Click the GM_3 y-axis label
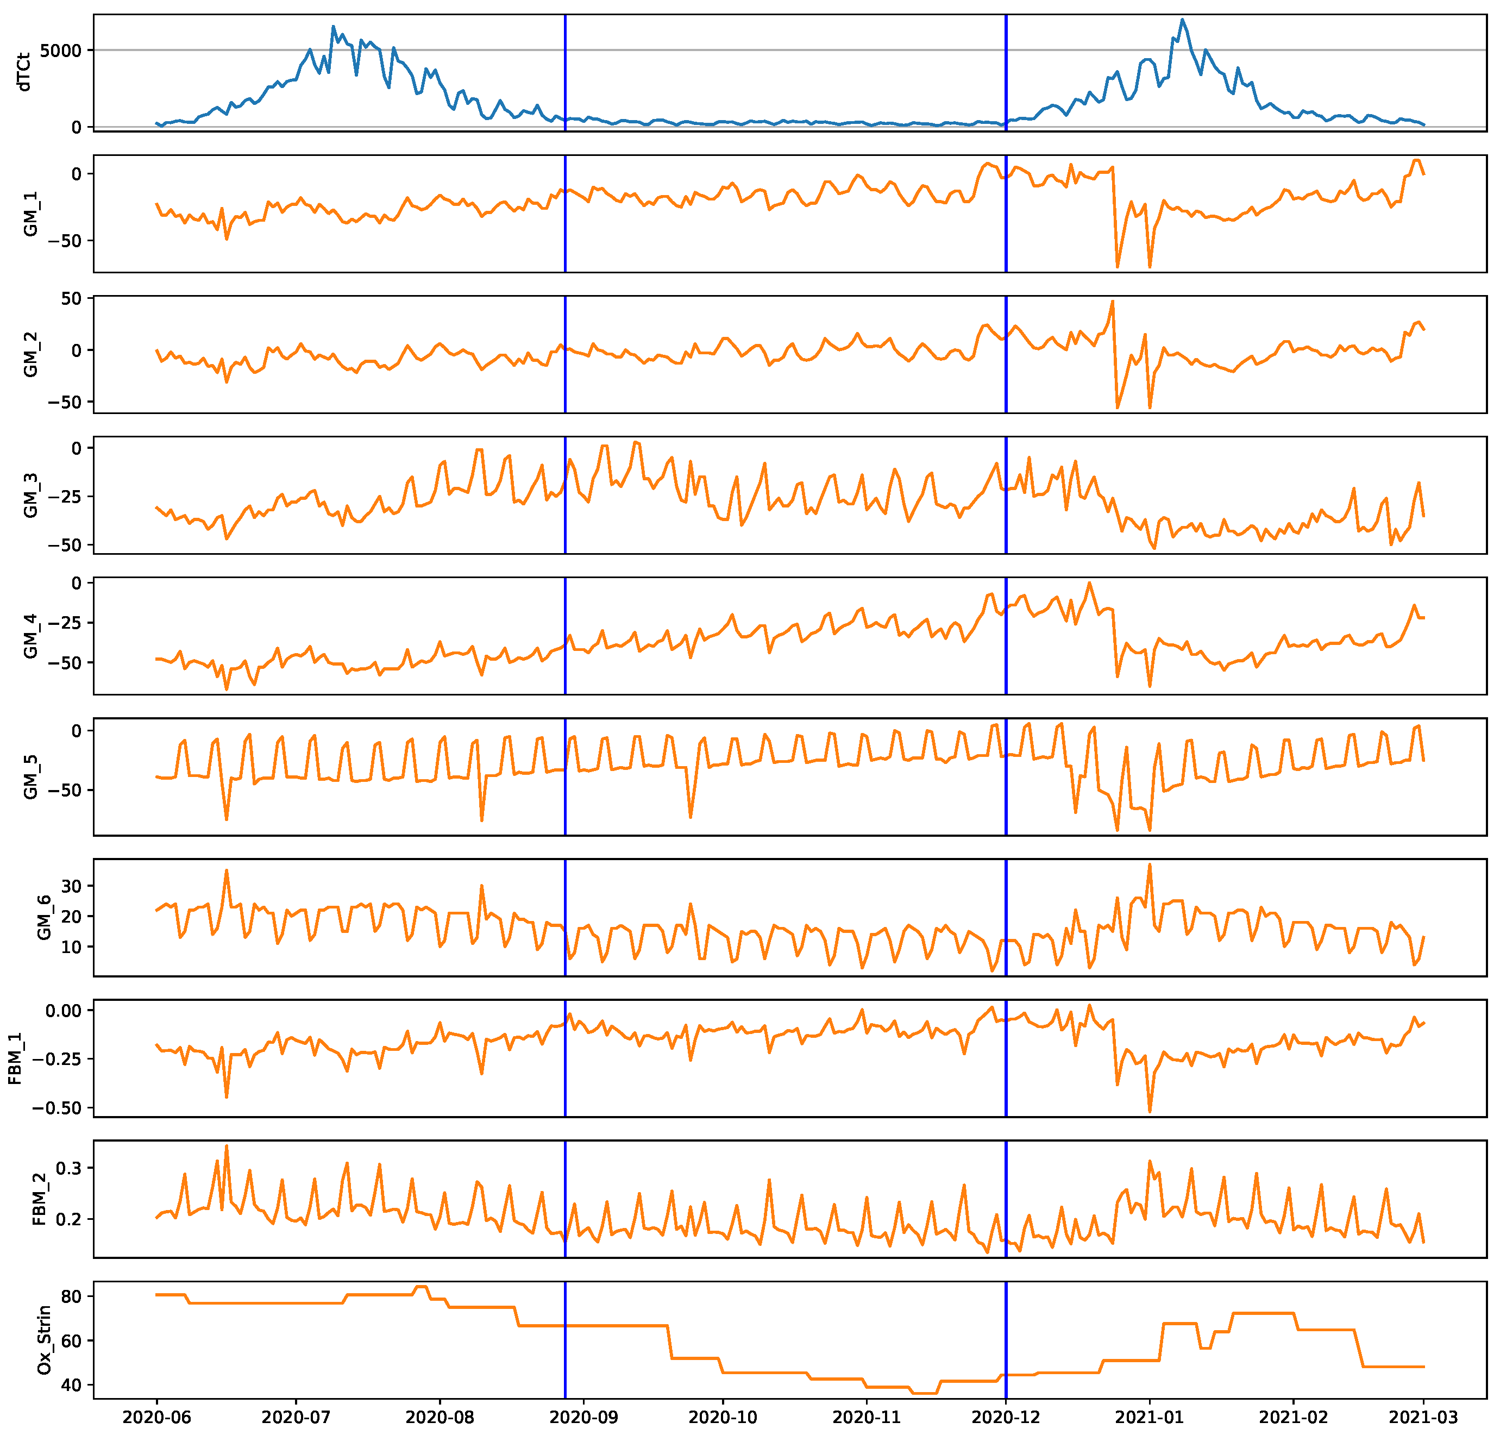This screenshot has width=1500, height=1435. [30, 496]
